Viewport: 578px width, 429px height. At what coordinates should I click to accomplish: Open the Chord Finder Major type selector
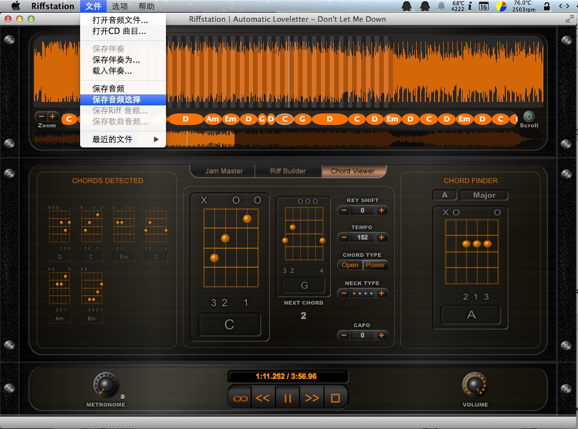coord(484,195)
